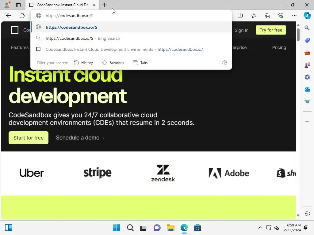Open Chat app on taskbar
Viewport: 314px width, 235px height.
pos(157,228)
